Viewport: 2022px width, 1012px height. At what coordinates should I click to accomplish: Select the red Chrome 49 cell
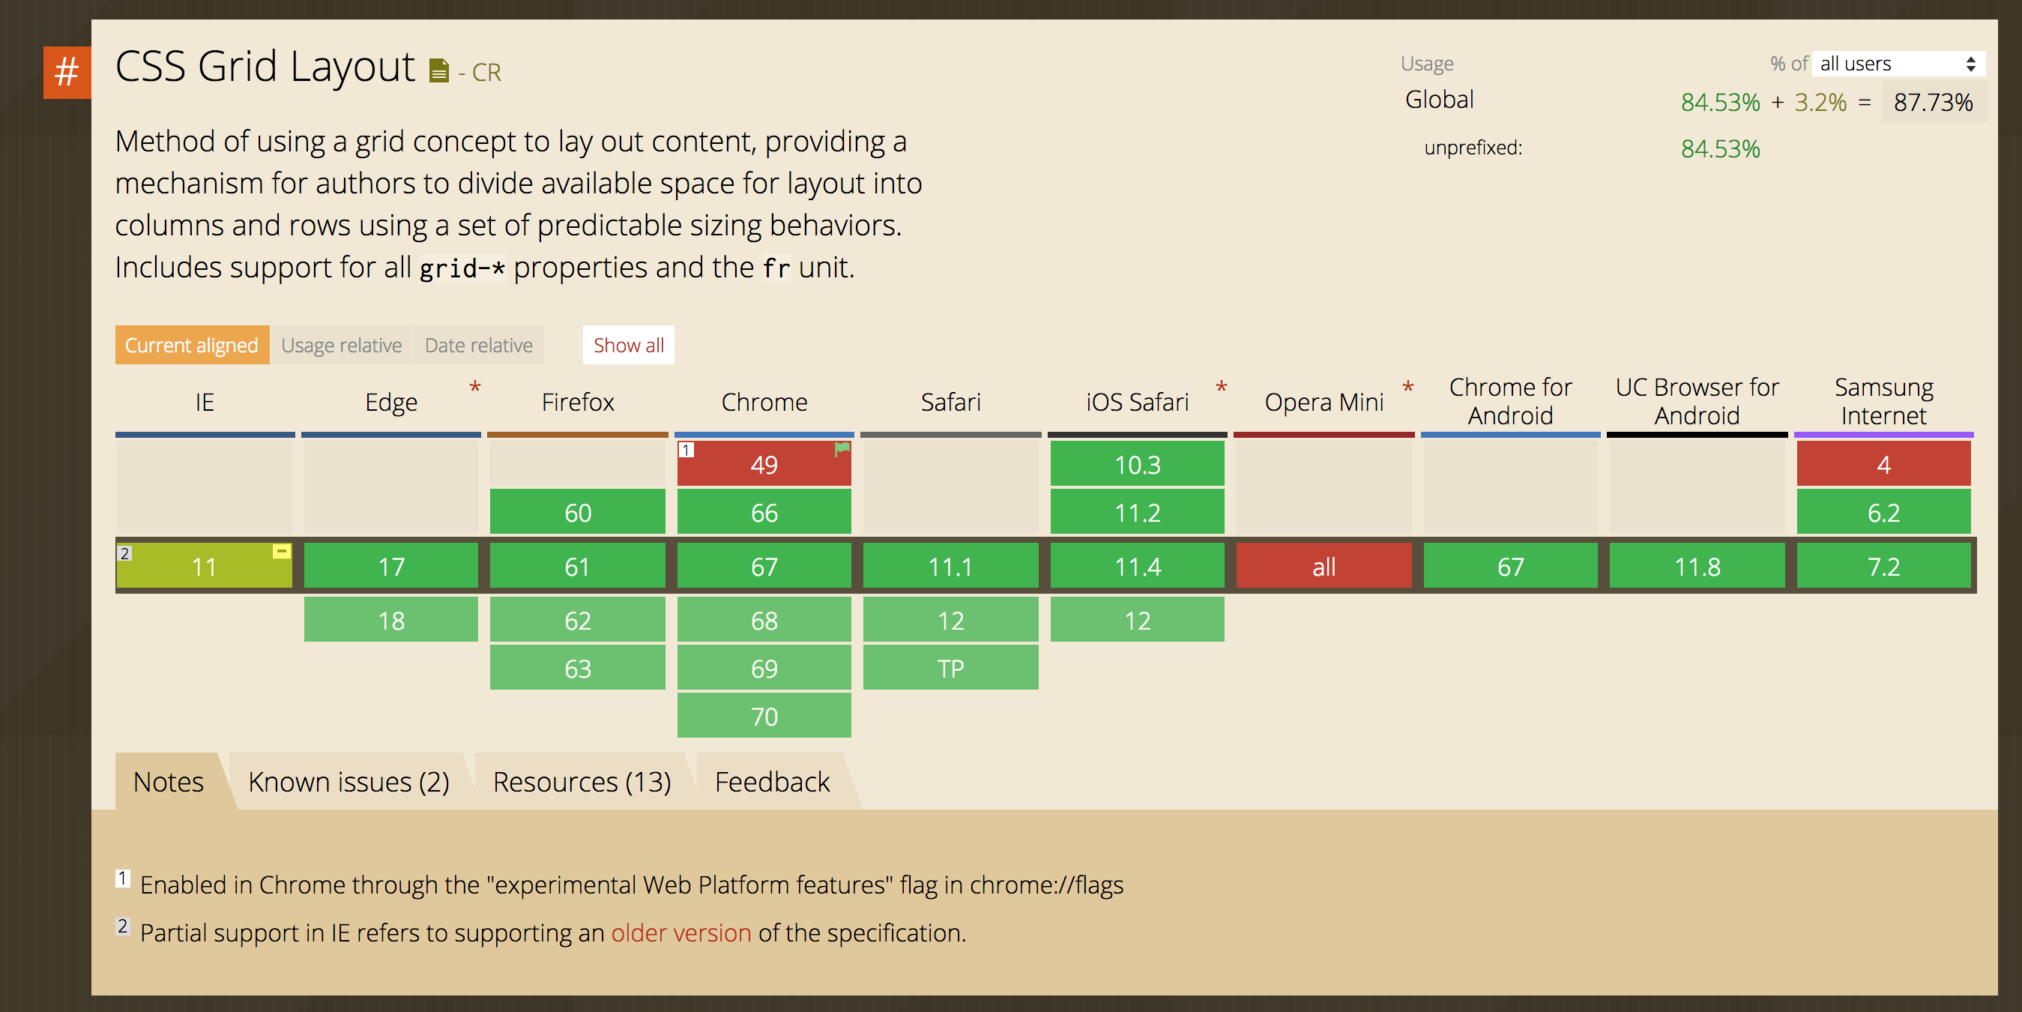764,464
